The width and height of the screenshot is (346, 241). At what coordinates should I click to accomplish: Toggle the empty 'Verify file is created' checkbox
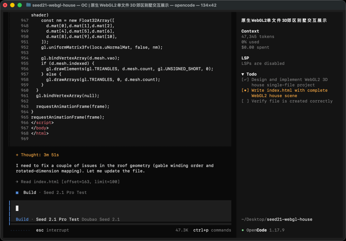(245, 101)
